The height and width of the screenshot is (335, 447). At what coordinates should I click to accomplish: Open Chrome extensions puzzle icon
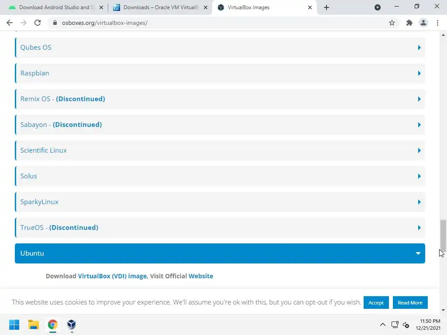(409, 23)
